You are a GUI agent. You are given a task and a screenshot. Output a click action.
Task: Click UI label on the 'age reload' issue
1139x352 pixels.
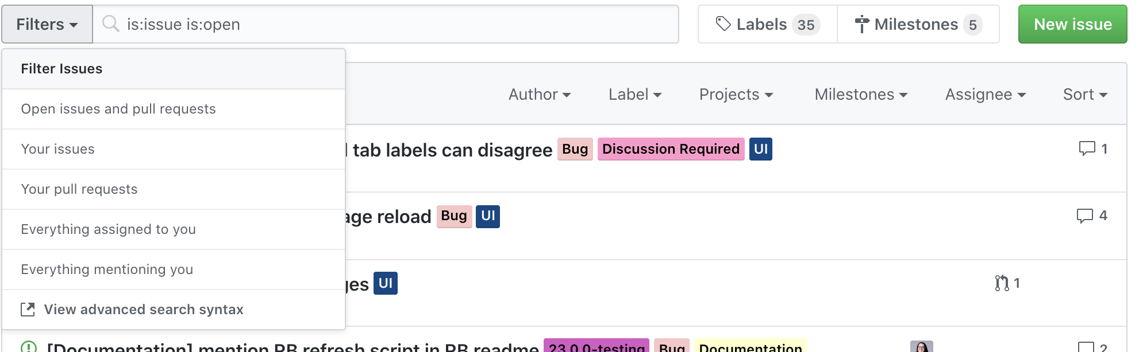488,216
